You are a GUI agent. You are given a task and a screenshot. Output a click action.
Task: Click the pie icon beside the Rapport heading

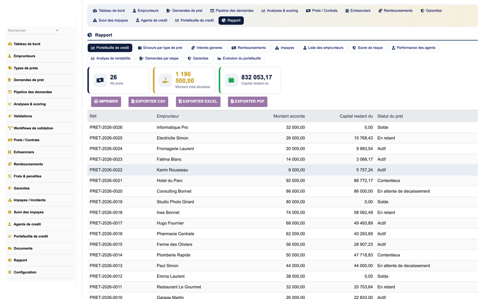pos(90,35)
